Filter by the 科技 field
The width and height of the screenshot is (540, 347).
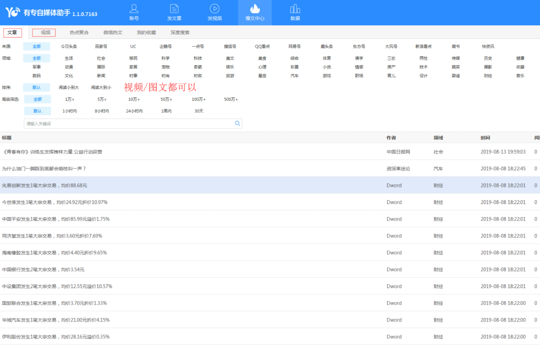click(198, 58)
